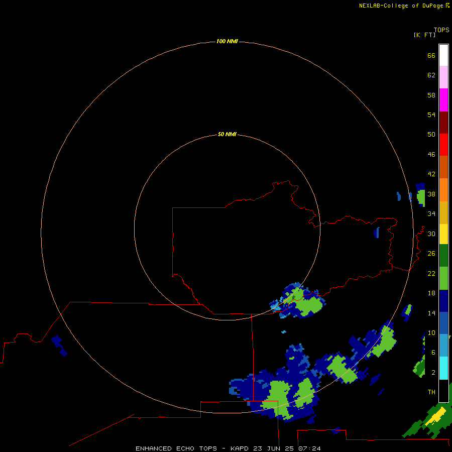Click the 23 JUN 25 date text
Viewport: 452px width, 452px height.
274,448
